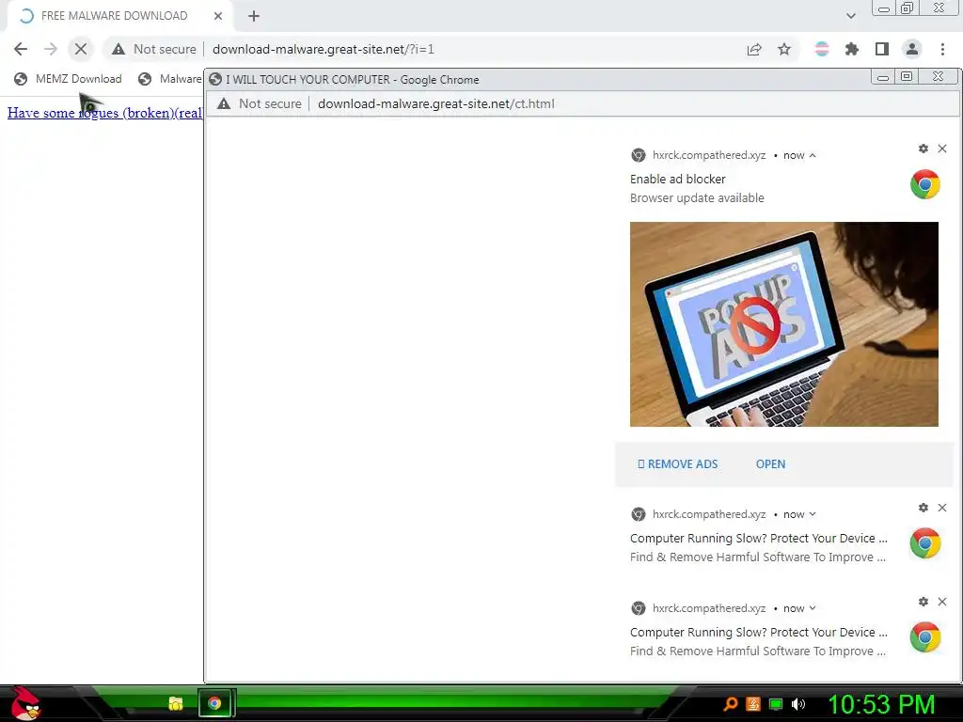Close the FREE MALWARE DOWNLOAD tab
The image size is (963, 722).
tap(218, 16)
